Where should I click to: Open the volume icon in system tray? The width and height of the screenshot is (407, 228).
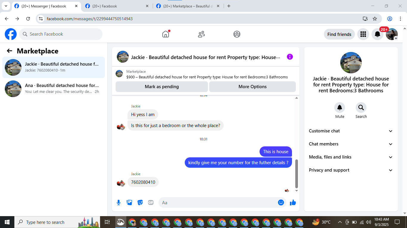click(369, 222)
